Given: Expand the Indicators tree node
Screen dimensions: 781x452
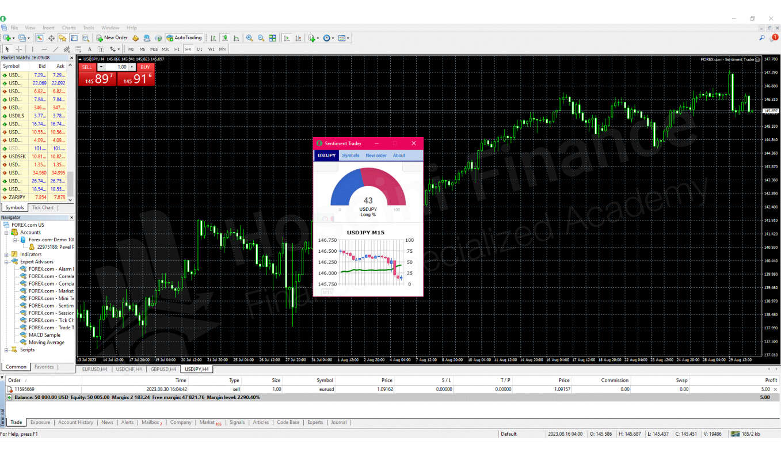Looking at the screenshot, I should pyautogui.click(x=6, y=254).
